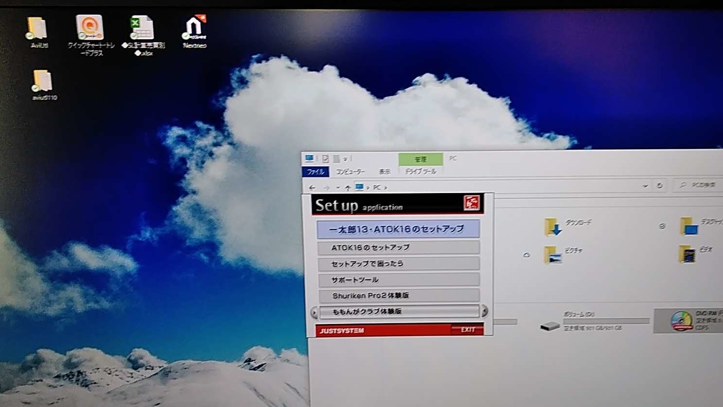Open quick access toolbar customize dropdown
This screenshot has height=407, width=723.
(346, 159)
